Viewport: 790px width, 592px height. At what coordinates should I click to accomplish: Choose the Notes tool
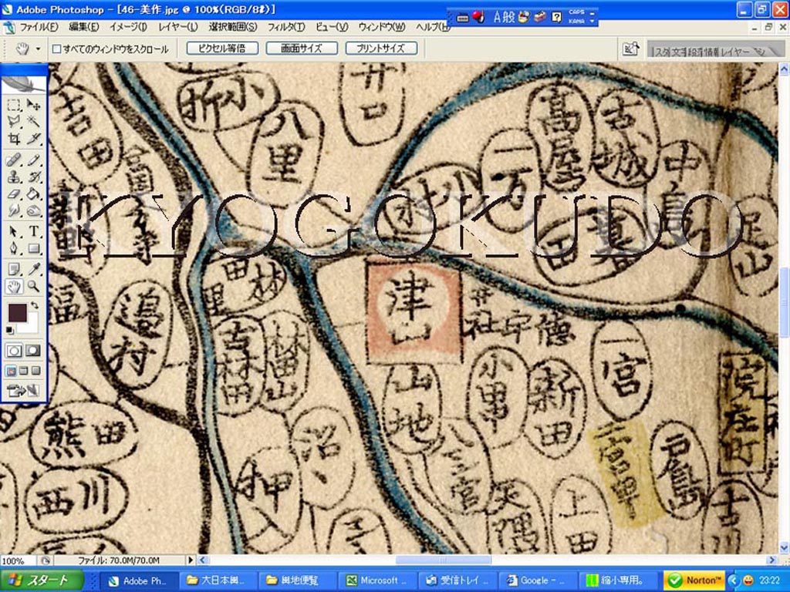14,270
